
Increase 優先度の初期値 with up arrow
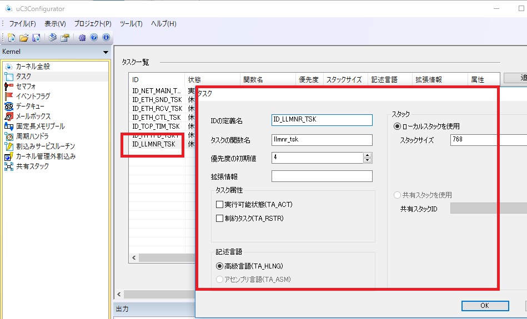367,155
